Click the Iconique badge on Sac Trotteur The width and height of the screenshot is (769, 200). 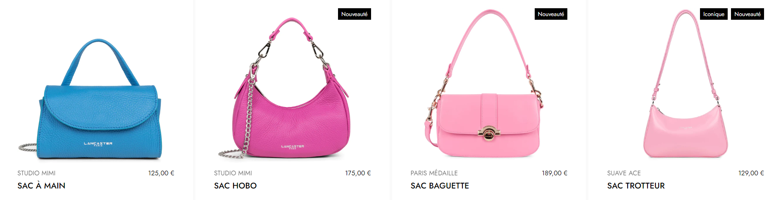[714, 14]
